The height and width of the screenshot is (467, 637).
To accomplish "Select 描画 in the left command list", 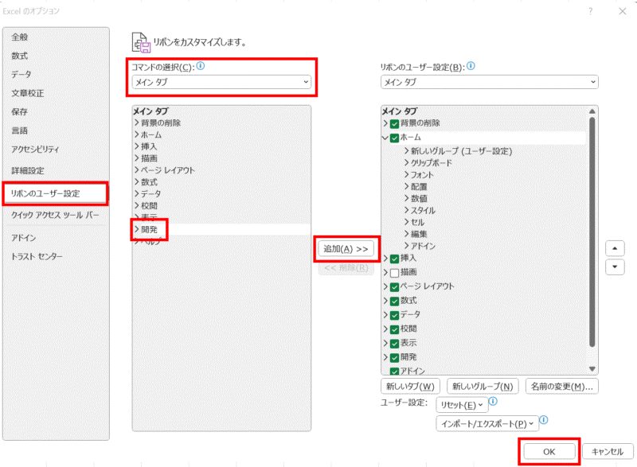I will (x=149, y=158).
